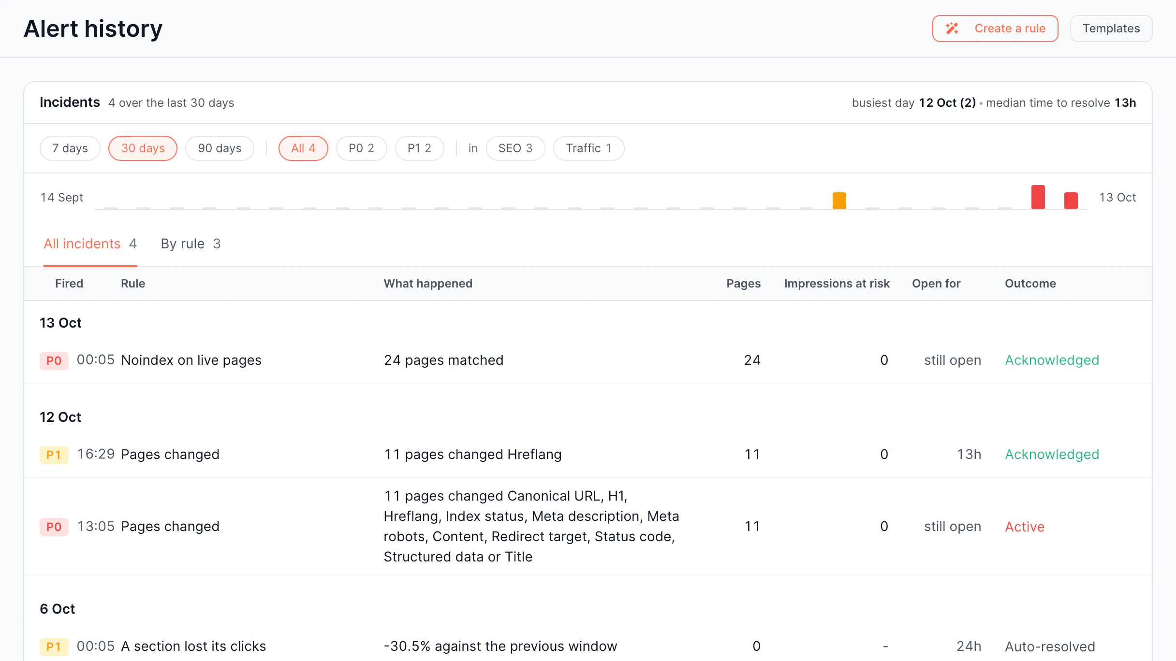The image size is (1176, 661).
Task: Click the 24 pages matched description
Action: 444,360
